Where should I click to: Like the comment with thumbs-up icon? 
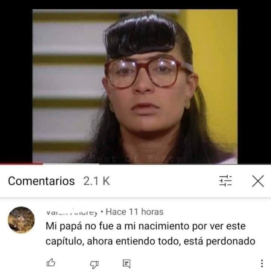[51, 263]
